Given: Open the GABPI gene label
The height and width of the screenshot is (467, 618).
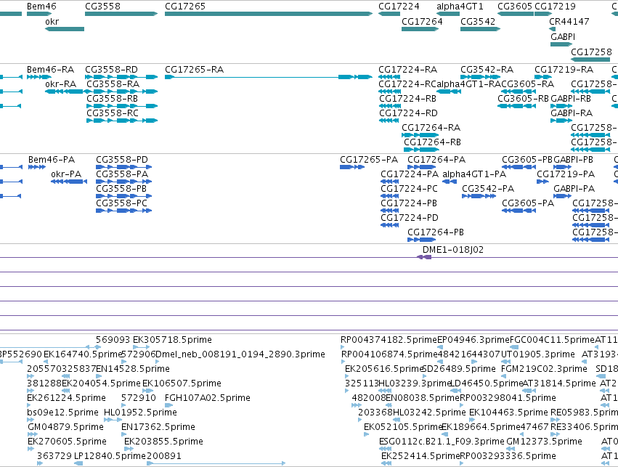Looking at the screenshot, I should click(563, 36).
